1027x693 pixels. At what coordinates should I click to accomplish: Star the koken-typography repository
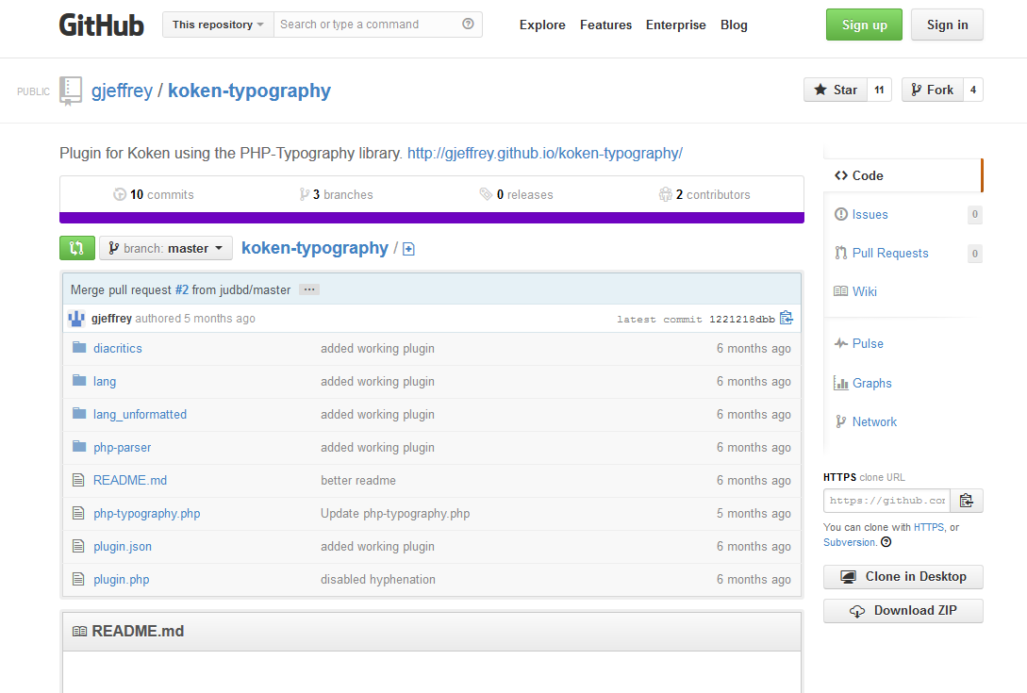pos(836,90)
